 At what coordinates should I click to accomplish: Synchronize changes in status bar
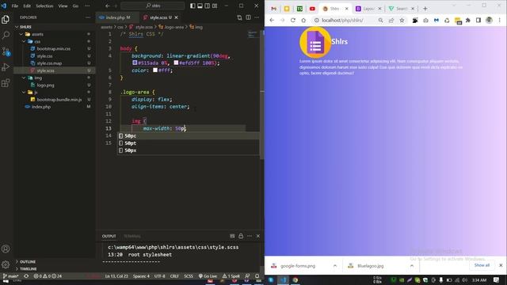(26, 276)
